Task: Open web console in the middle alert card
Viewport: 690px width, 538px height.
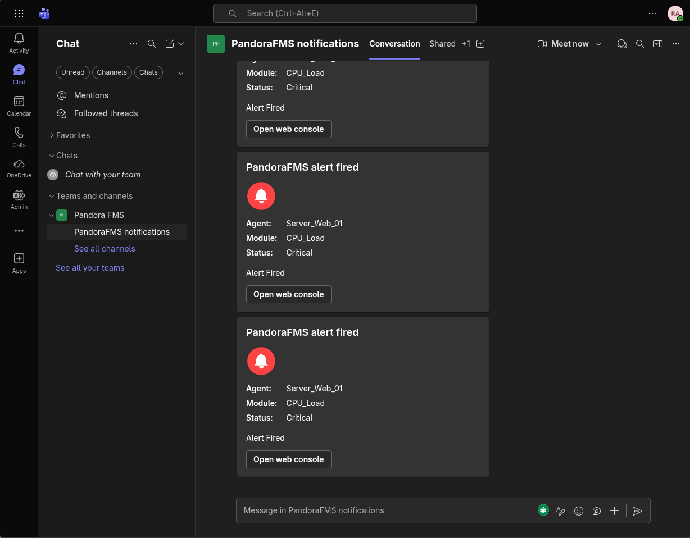Action: pyautogui.click(x=289, y=294)
